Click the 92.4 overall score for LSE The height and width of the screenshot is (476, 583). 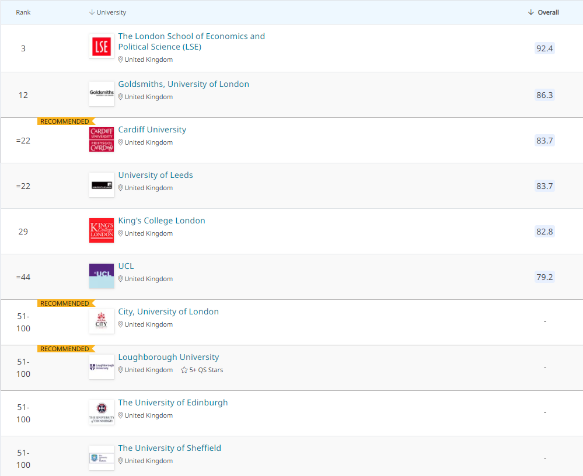[x=544, y=48]
